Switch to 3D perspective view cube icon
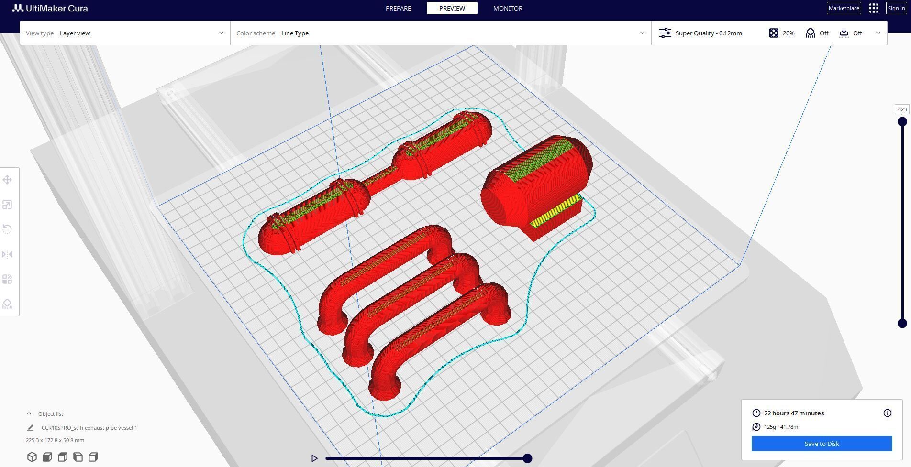The image size is (911, 467). tap(32, 457)
